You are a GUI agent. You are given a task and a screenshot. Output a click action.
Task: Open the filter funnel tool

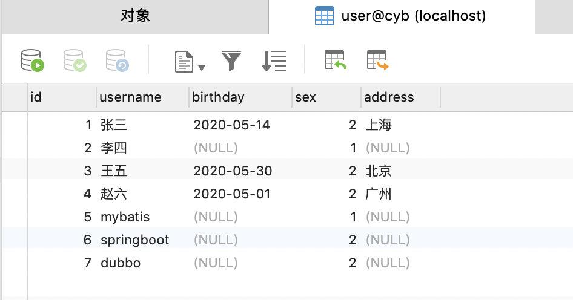pyautogui.click(x=231, y=60)
